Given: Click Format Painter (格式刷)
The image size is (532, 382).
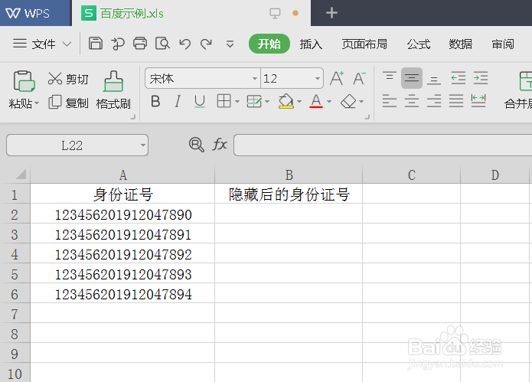Looking at the screenshot, I should click(x=113, y=90).
